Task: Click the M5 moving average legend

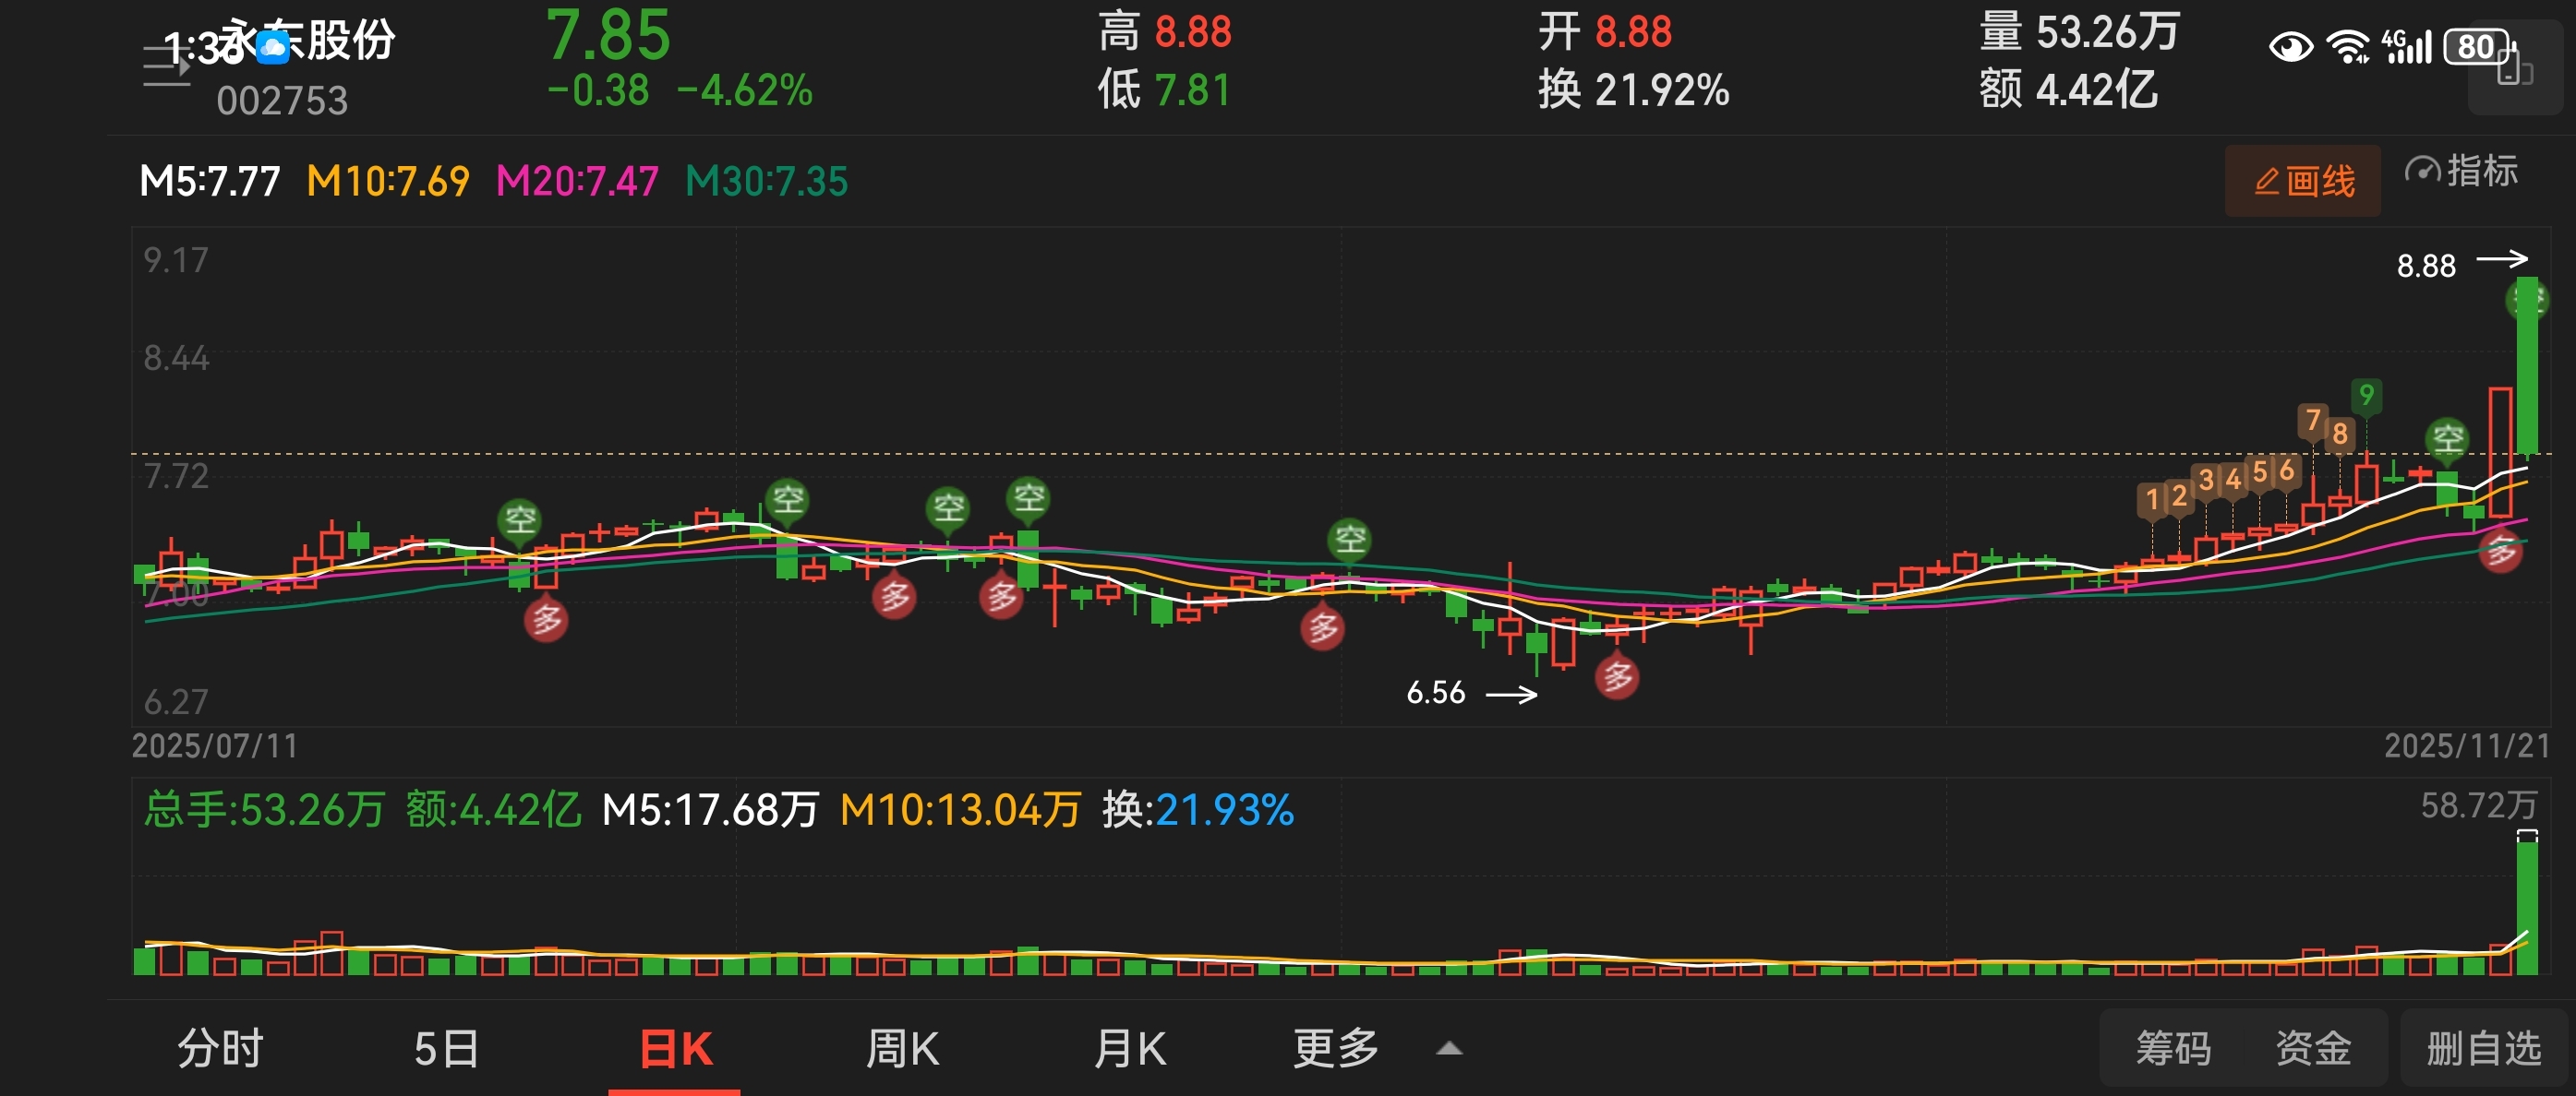Action: click(210, 182)
